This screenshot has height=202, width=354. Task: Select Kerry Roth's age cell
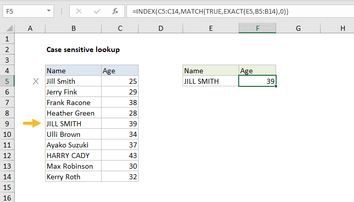click(119, 177)
